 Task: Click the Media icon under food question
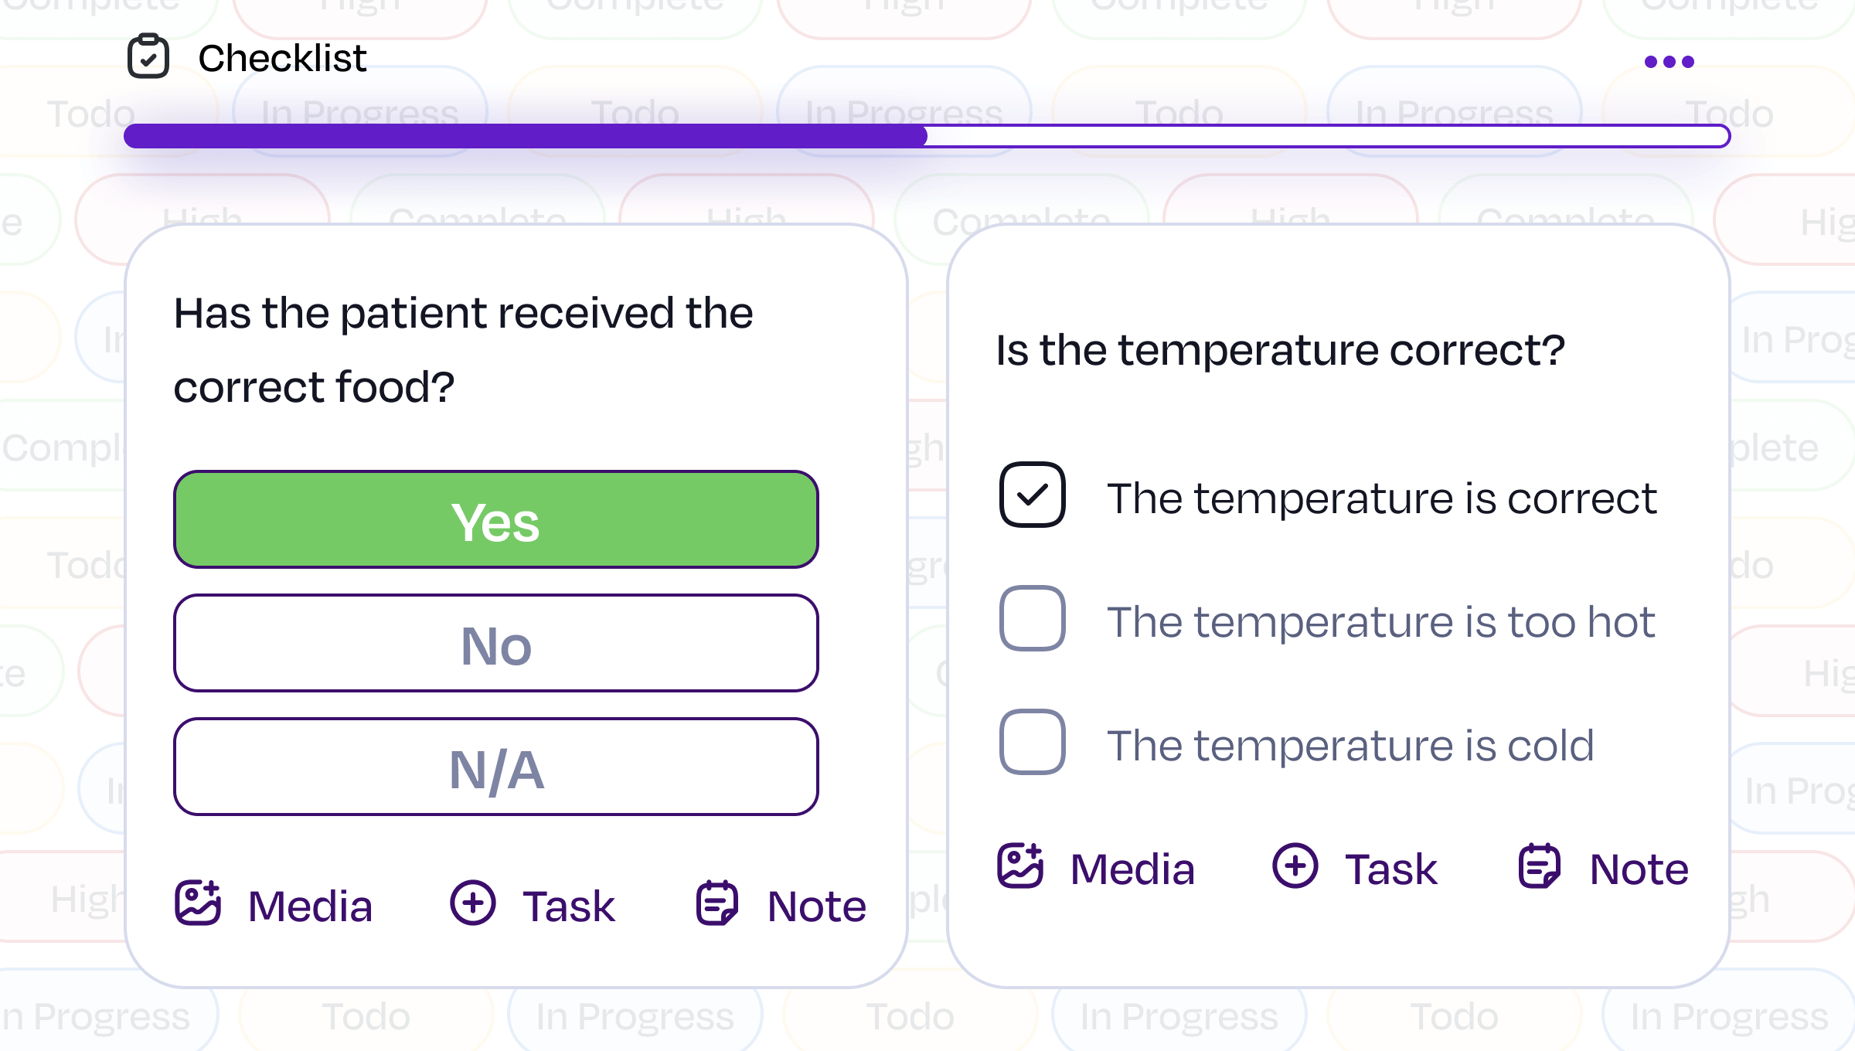[x=198, y=903]
